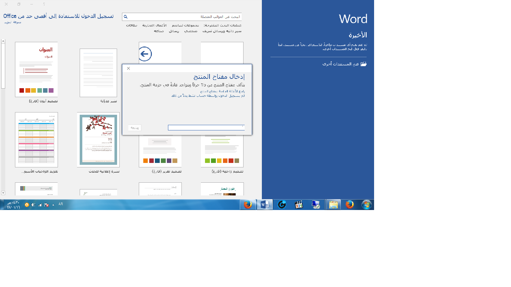Select شخصي suggested search

[x=190, y=31]
